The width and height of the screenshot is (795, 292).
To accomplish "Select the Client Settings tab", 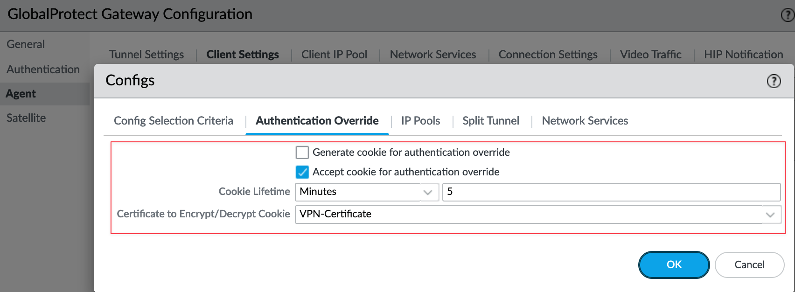I will tap(243, 55).
